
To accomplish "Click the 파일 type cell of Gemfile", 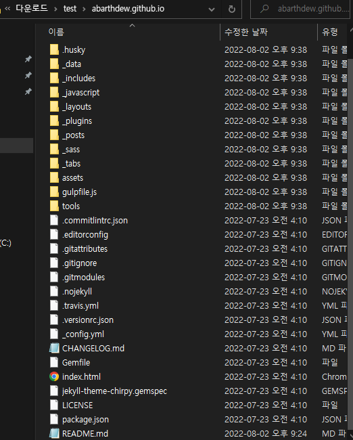I will pos(330,363).
